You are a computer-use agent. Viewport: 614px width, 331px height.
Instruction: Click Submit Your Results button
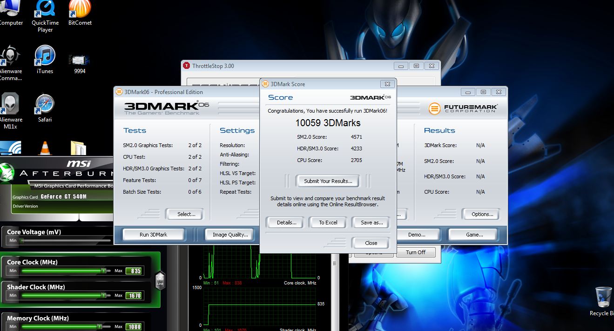tap(328, 181)
